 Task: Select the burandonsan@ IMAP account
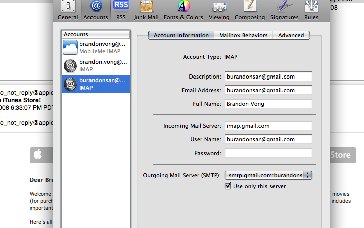tap(96, 84)
